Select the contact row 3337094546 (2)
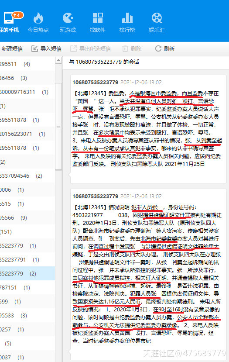 tap(27, 176)
